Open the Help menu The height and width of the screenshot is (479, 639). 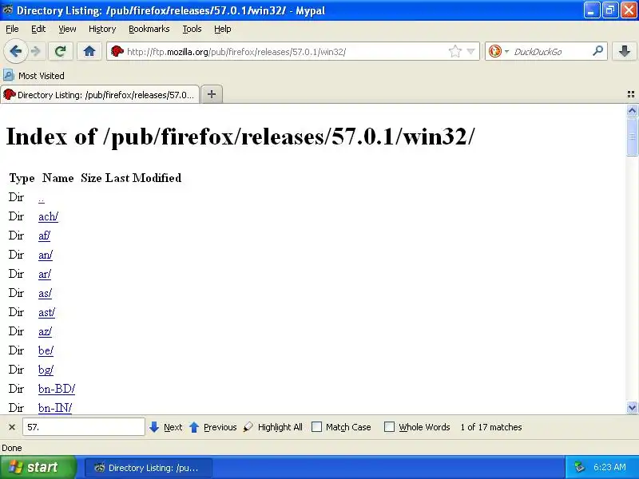(x=223, y=29)
